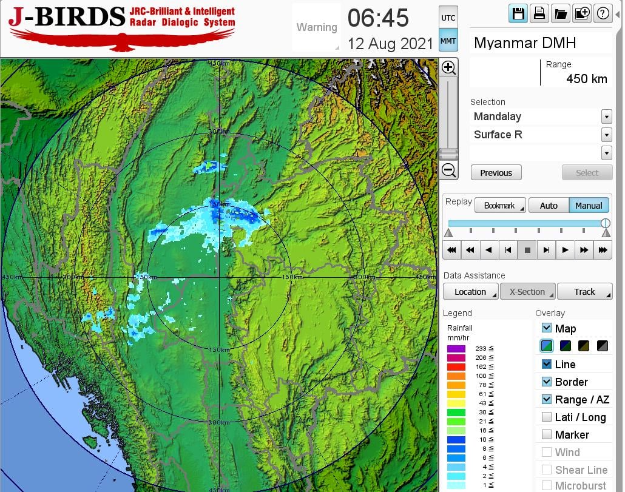Click the Save floppy disk icon
The width and height of the screenshot is (625, 492).
click(x=518, y=13)
